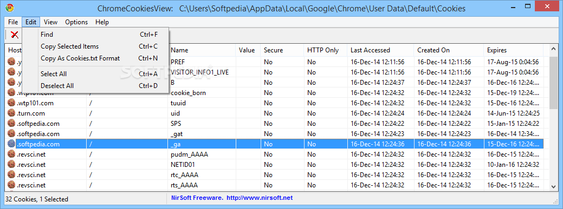This screenshot has width=563, height=209.
Task: Open the http://www.nirsoft.net link in status bar
Action: (260, 198)
